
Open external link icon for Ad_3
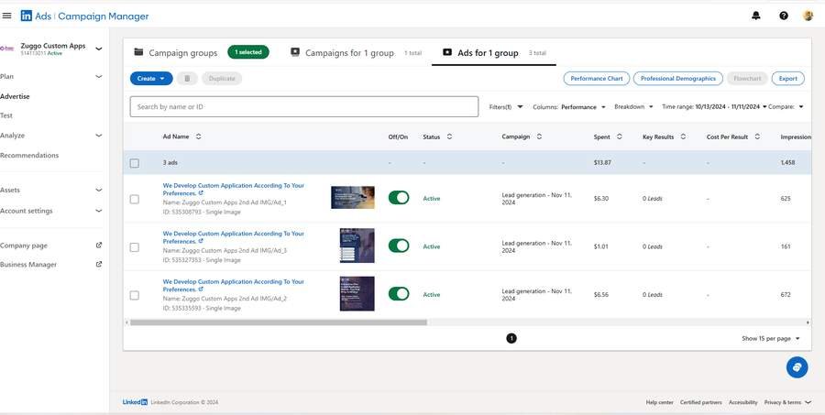click(x=201, y=241)
